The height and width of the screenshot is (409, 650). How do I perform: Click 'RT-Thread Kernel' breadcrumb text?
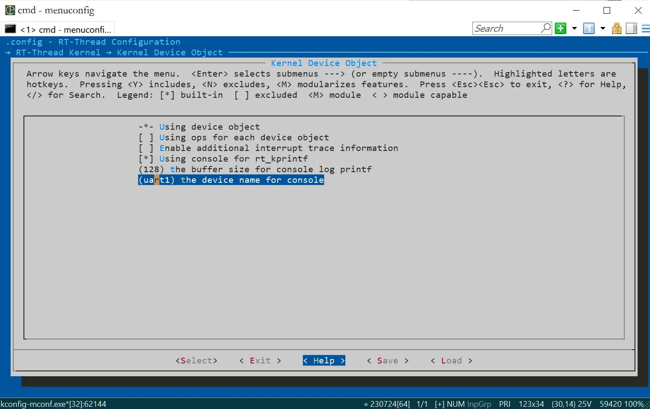coord(58,52)
